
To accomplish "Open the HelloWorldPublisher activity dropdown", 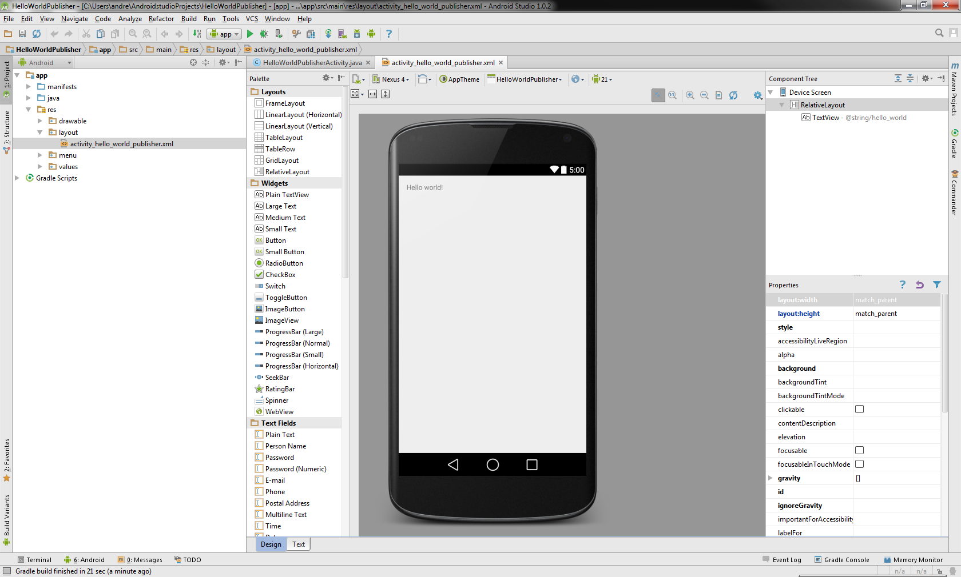I will (x=525, y=79).
